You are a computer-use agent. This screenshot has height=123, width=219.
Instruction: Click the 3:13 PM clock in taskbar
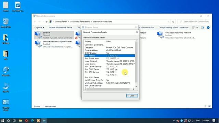(206, 121)
